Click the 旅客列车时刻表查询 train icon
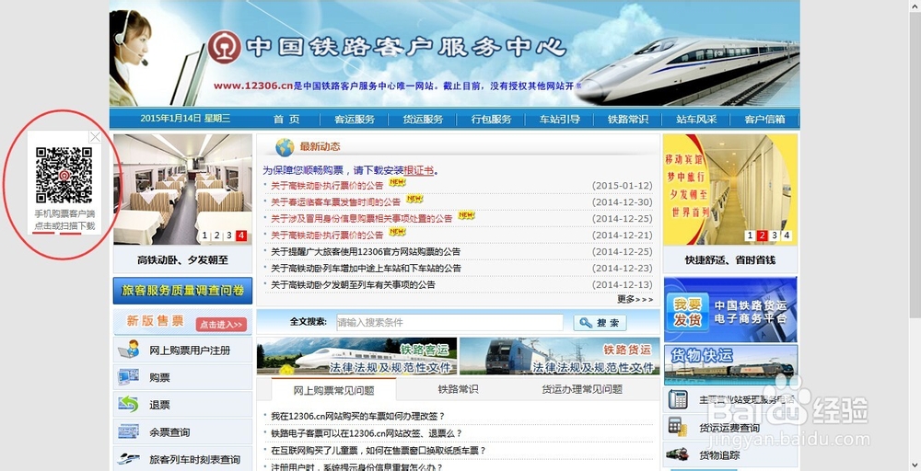Image resolution: width=921 pixels, height=471 pixels. pos(129,459)
